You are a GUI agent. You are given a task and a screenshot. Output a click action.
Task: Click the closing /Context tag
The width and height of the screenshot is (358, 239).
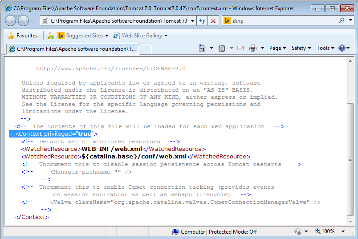[x=32, y=217]
